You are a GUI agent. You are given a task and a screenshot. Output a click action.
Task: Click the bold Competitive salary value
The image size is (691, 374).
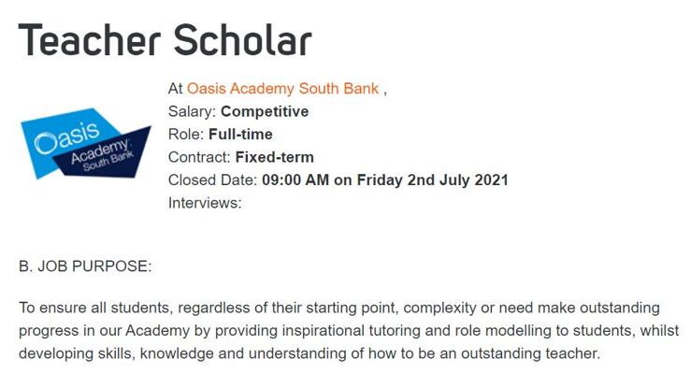click(x=265, y=111)
